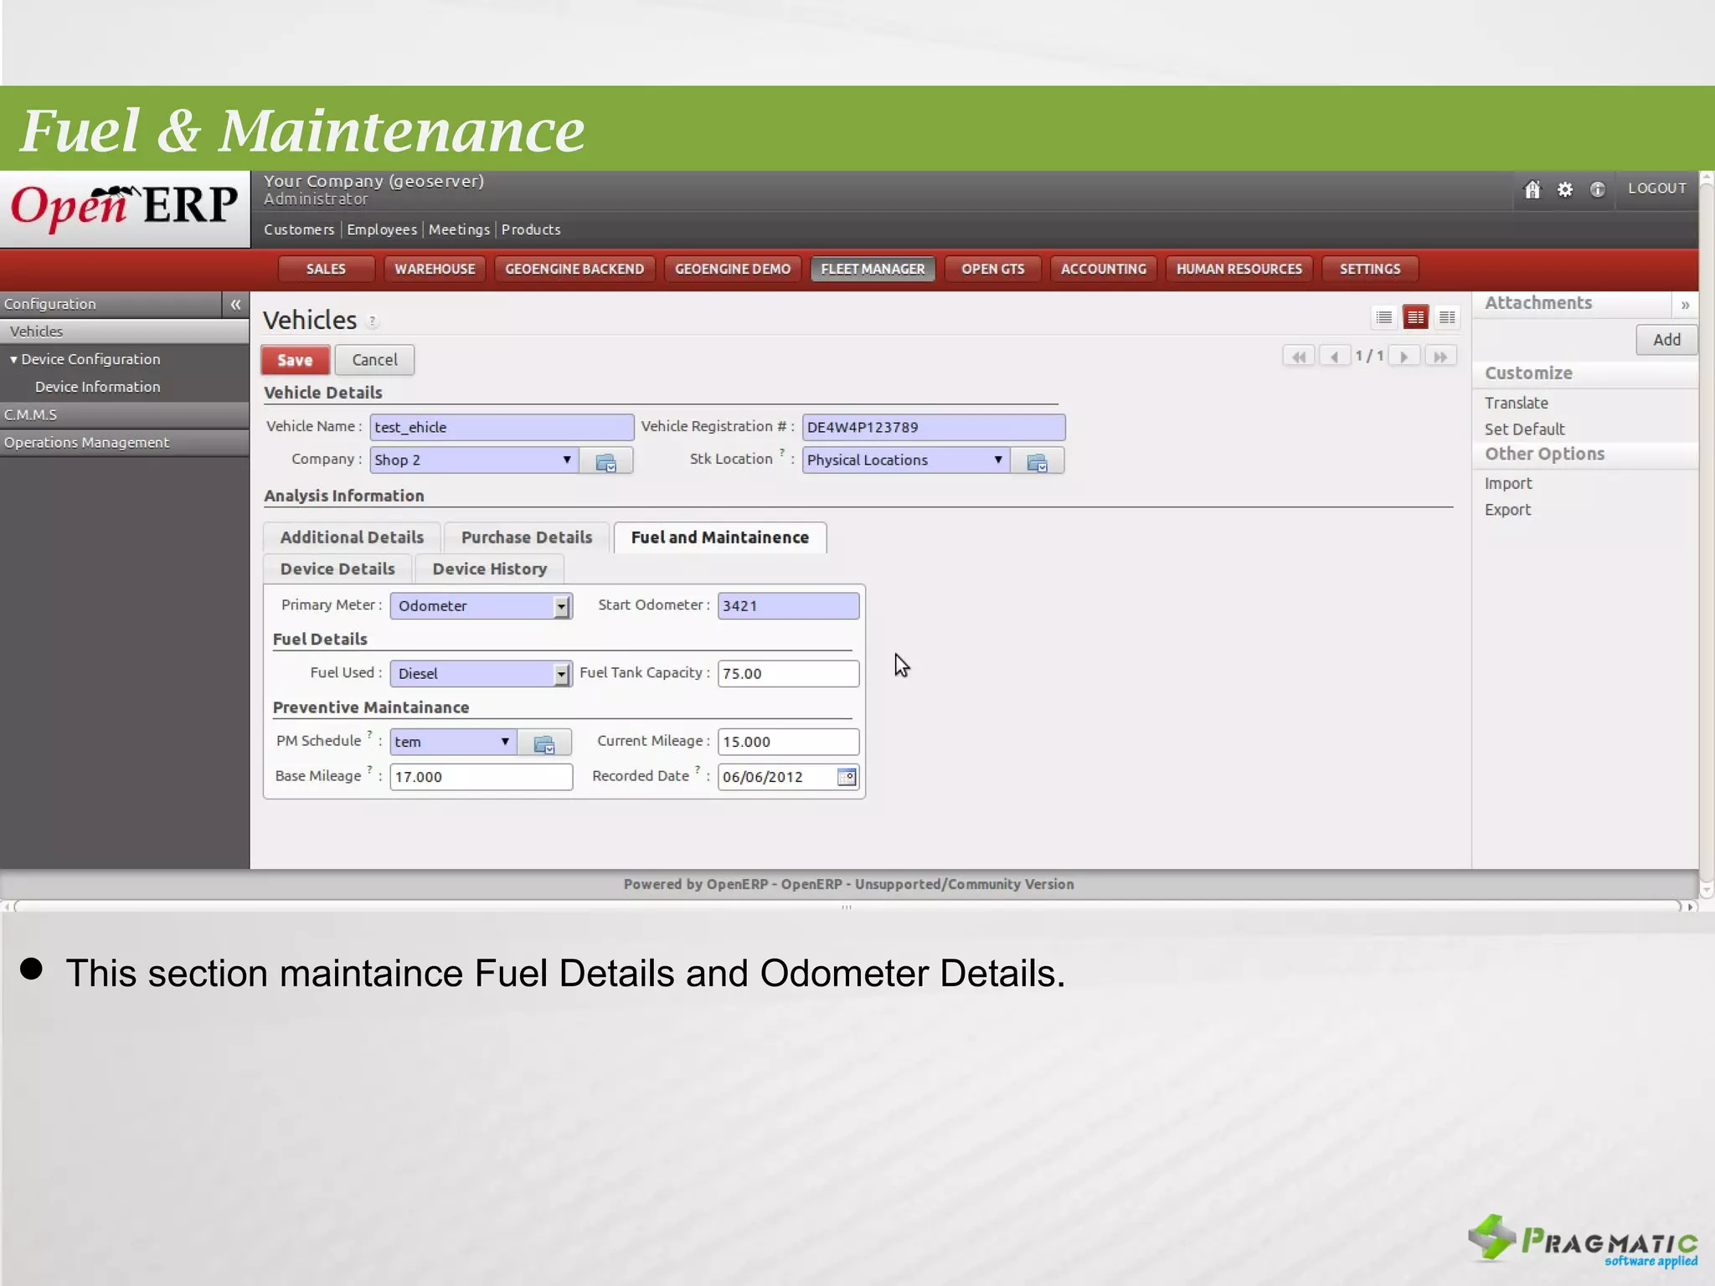This screenshot has width=1715, height=1286.
Task: Click the Current Mileage field
Action: click(x=788, y=742)
